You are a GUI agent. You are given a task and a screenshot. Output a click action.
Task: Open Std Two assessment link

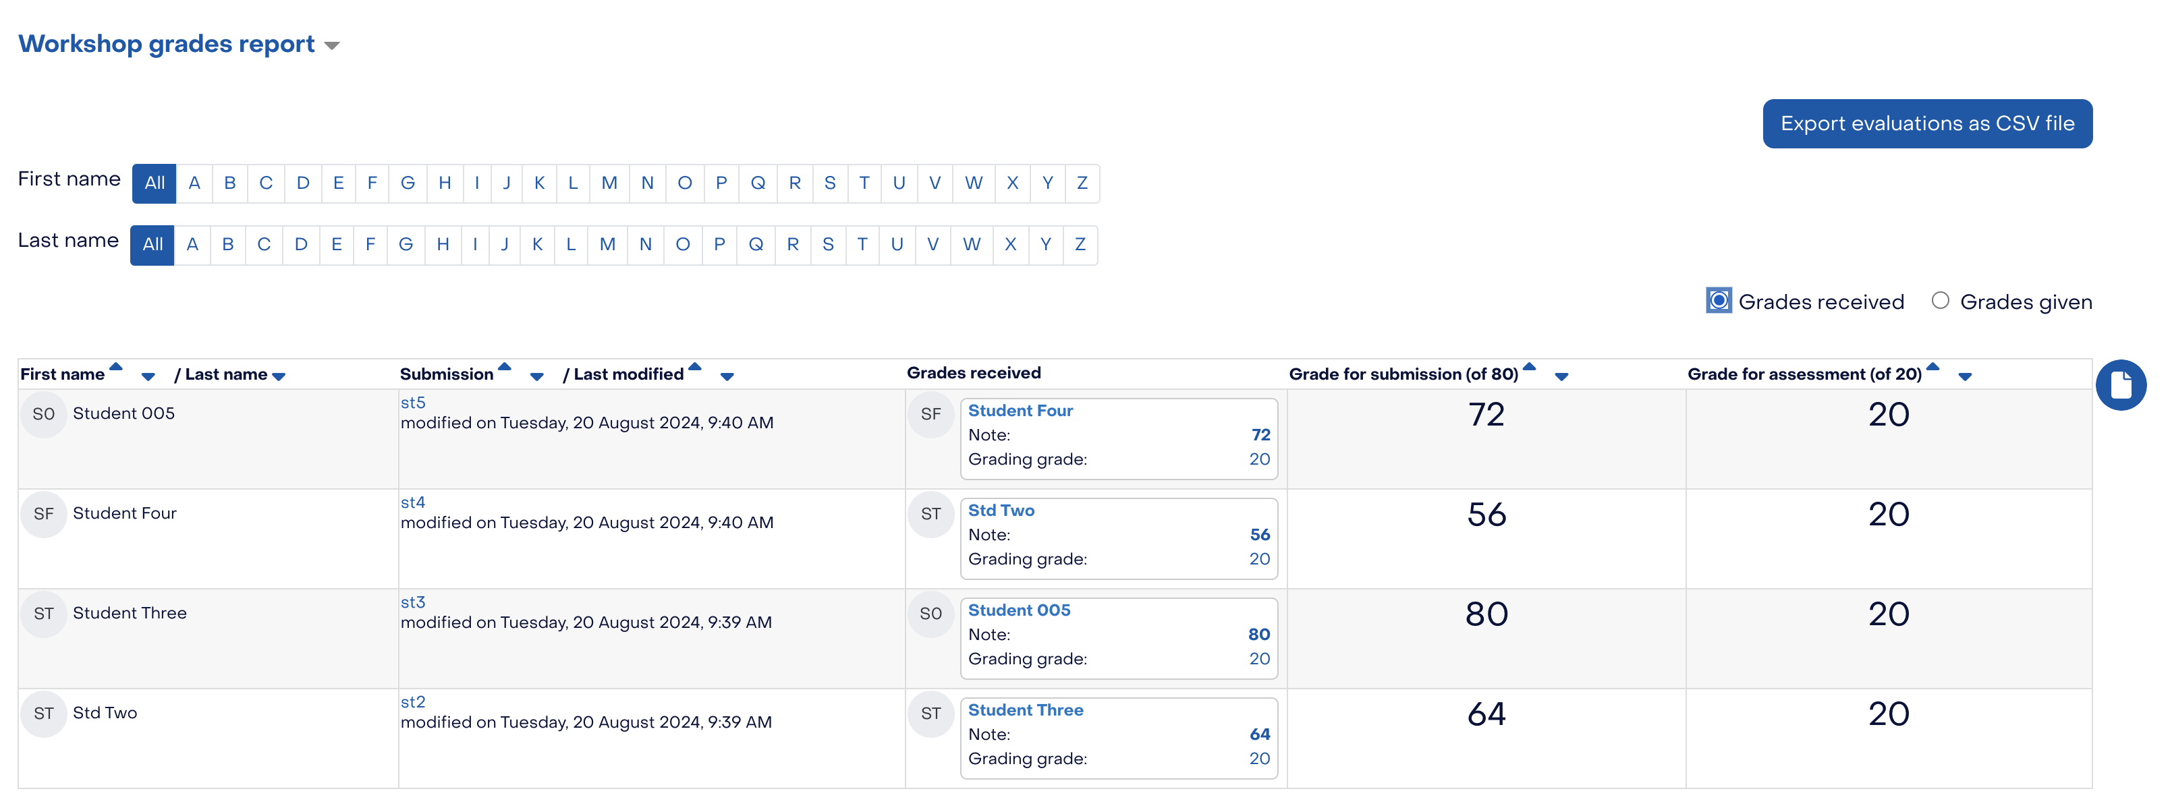pyautogui.click(x=1001, y=511)
